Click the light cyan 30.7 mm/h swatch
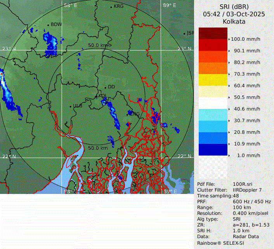Image resolution: width=274 pixels, height=249 pixels. [x=213, y=115]
